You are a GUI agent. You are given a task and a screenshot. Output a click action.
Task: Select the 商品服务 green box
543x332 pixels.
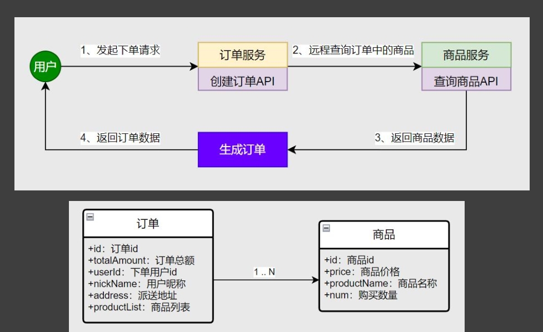click(x=466, y=53)
